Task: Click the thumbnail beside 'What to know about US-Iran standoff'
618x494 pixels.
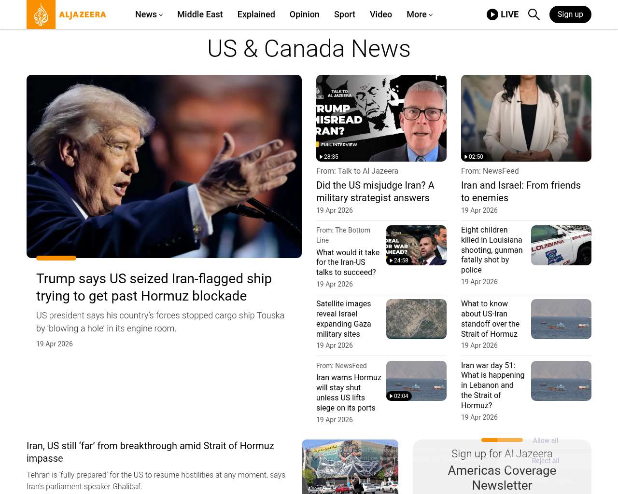Action: pos(561,319)
